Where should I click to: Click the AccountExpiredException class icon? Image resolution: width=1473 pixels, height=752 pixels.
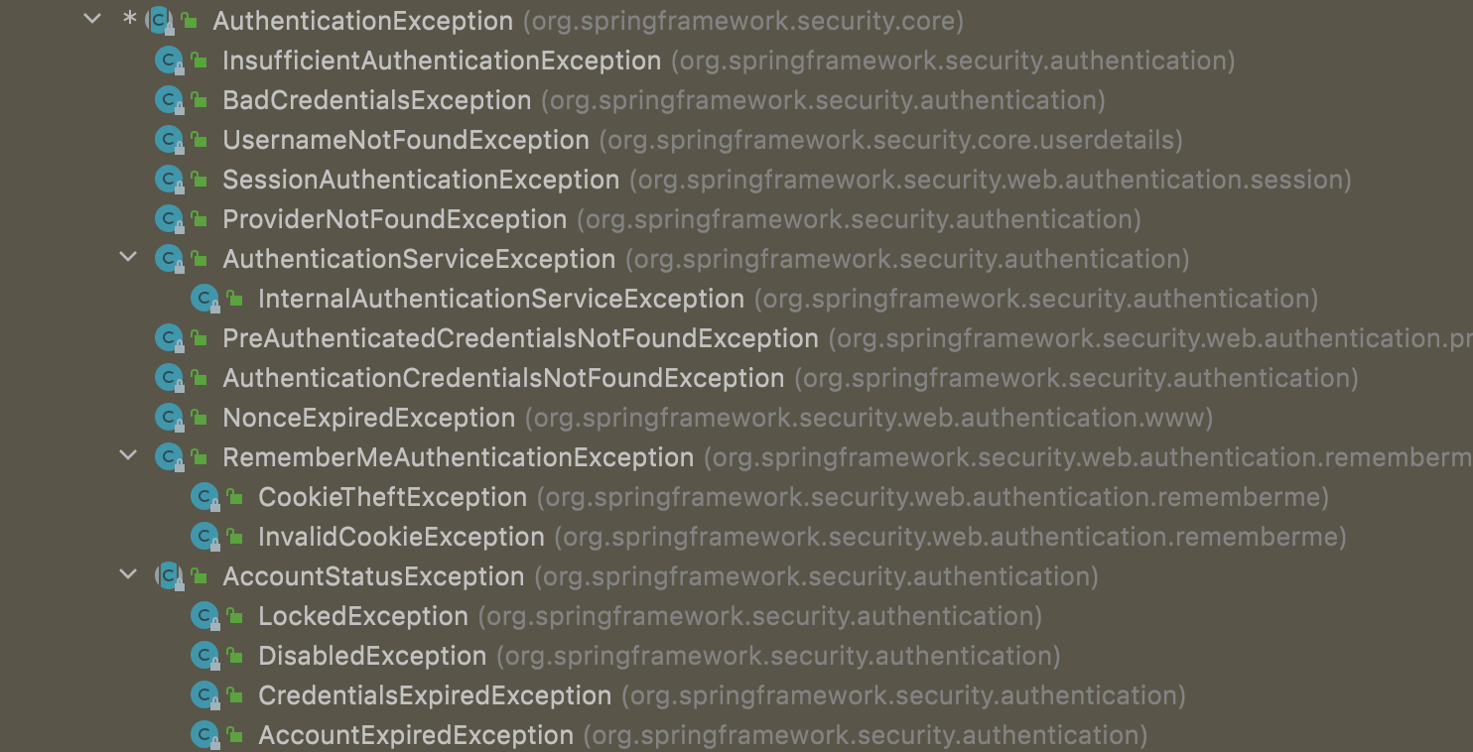click(205, 735)
